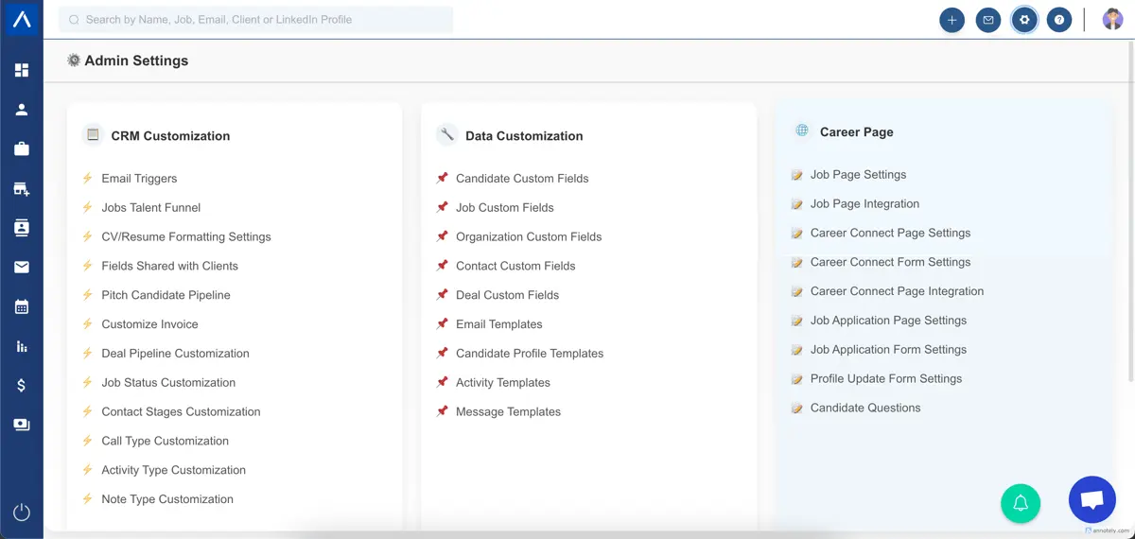Open Pitch Candidate Pipeline
This screenshot has height=539, width=1135.
pyautogui.click(x=166, y=295)
